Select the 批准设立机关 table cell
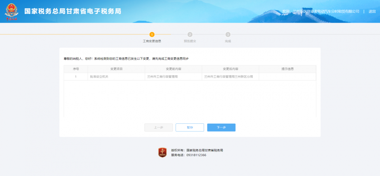This screenshot has height=176, width=380. pos(99,76)
